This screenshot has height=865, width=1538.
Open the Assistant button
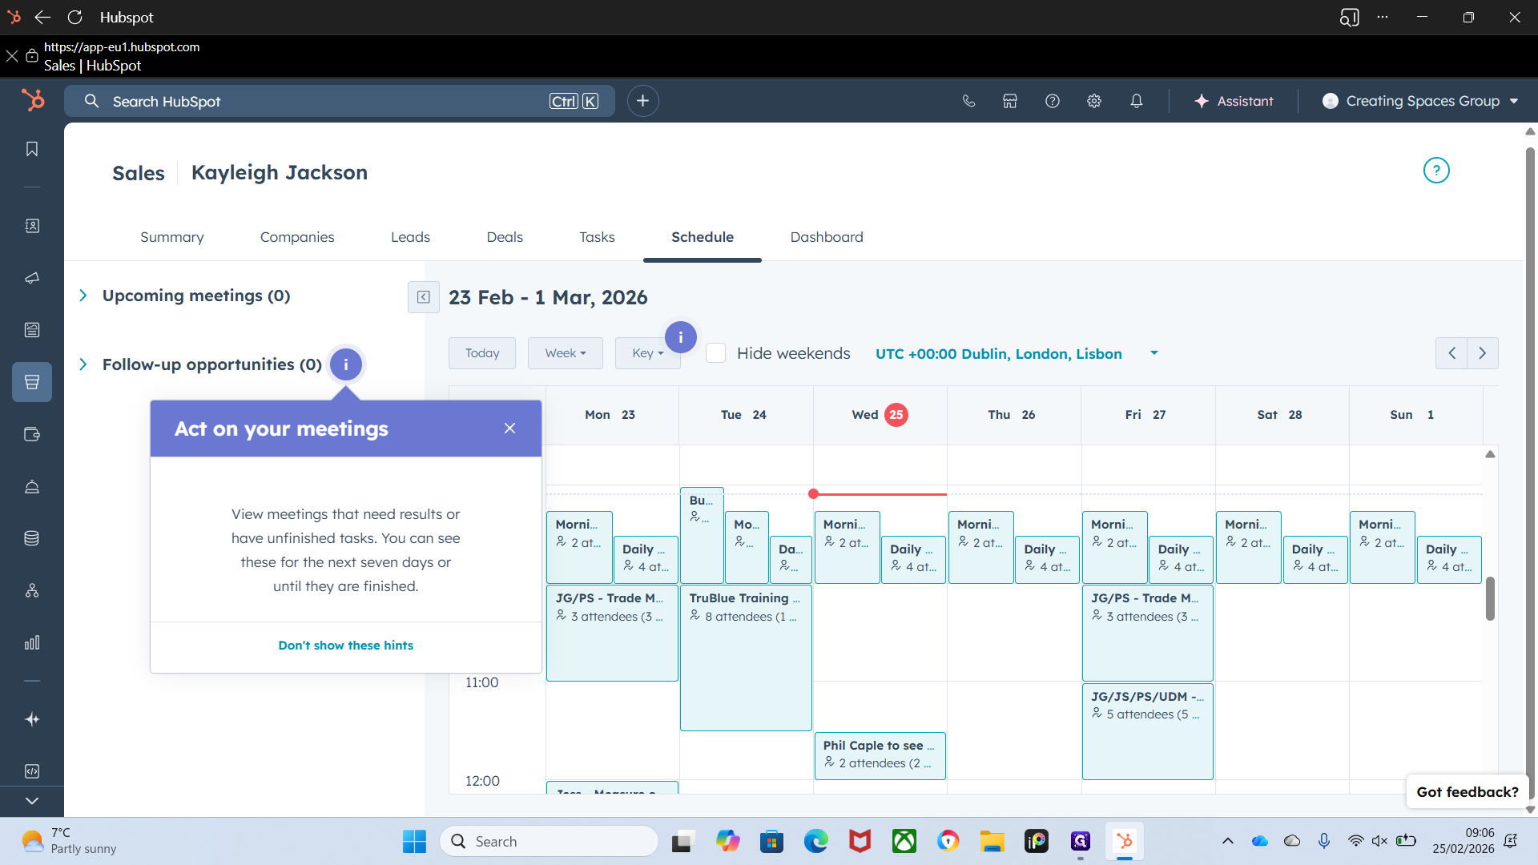pos(1234,101)
